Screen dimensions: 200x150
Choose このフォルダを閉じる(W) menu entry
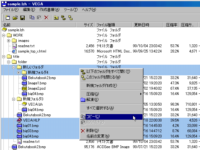pyautogui.click(x=111, y=77)
